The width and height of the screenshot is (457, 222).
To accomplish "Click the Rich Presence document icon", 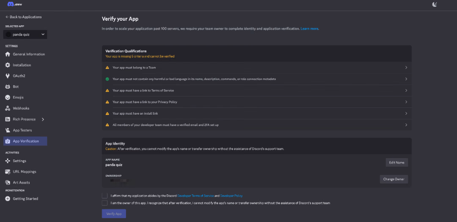I will [8, 119].
